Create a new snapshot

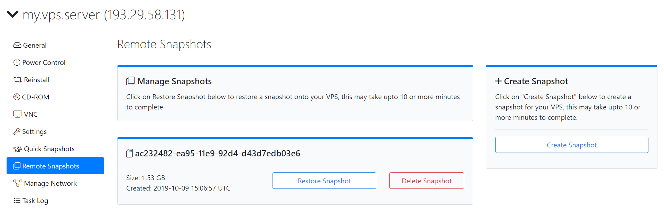571,145
